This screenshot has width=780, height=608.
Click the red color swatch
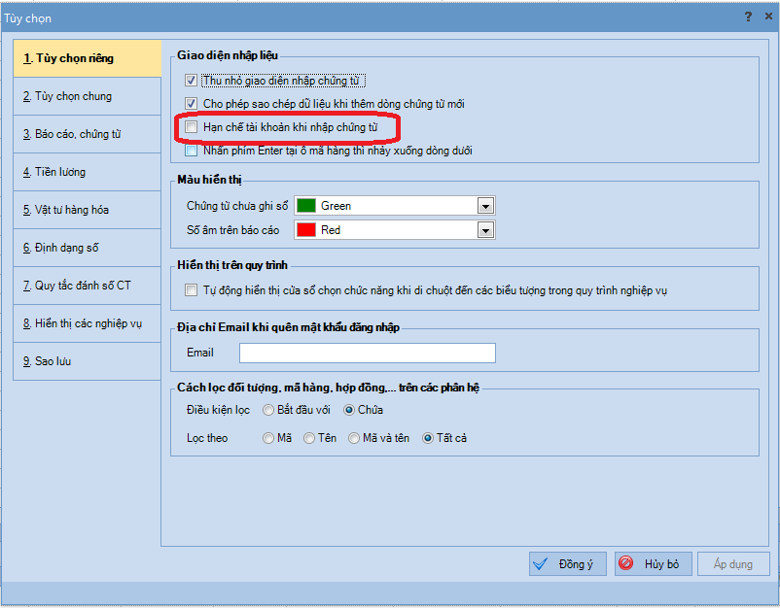coord(306,230)
